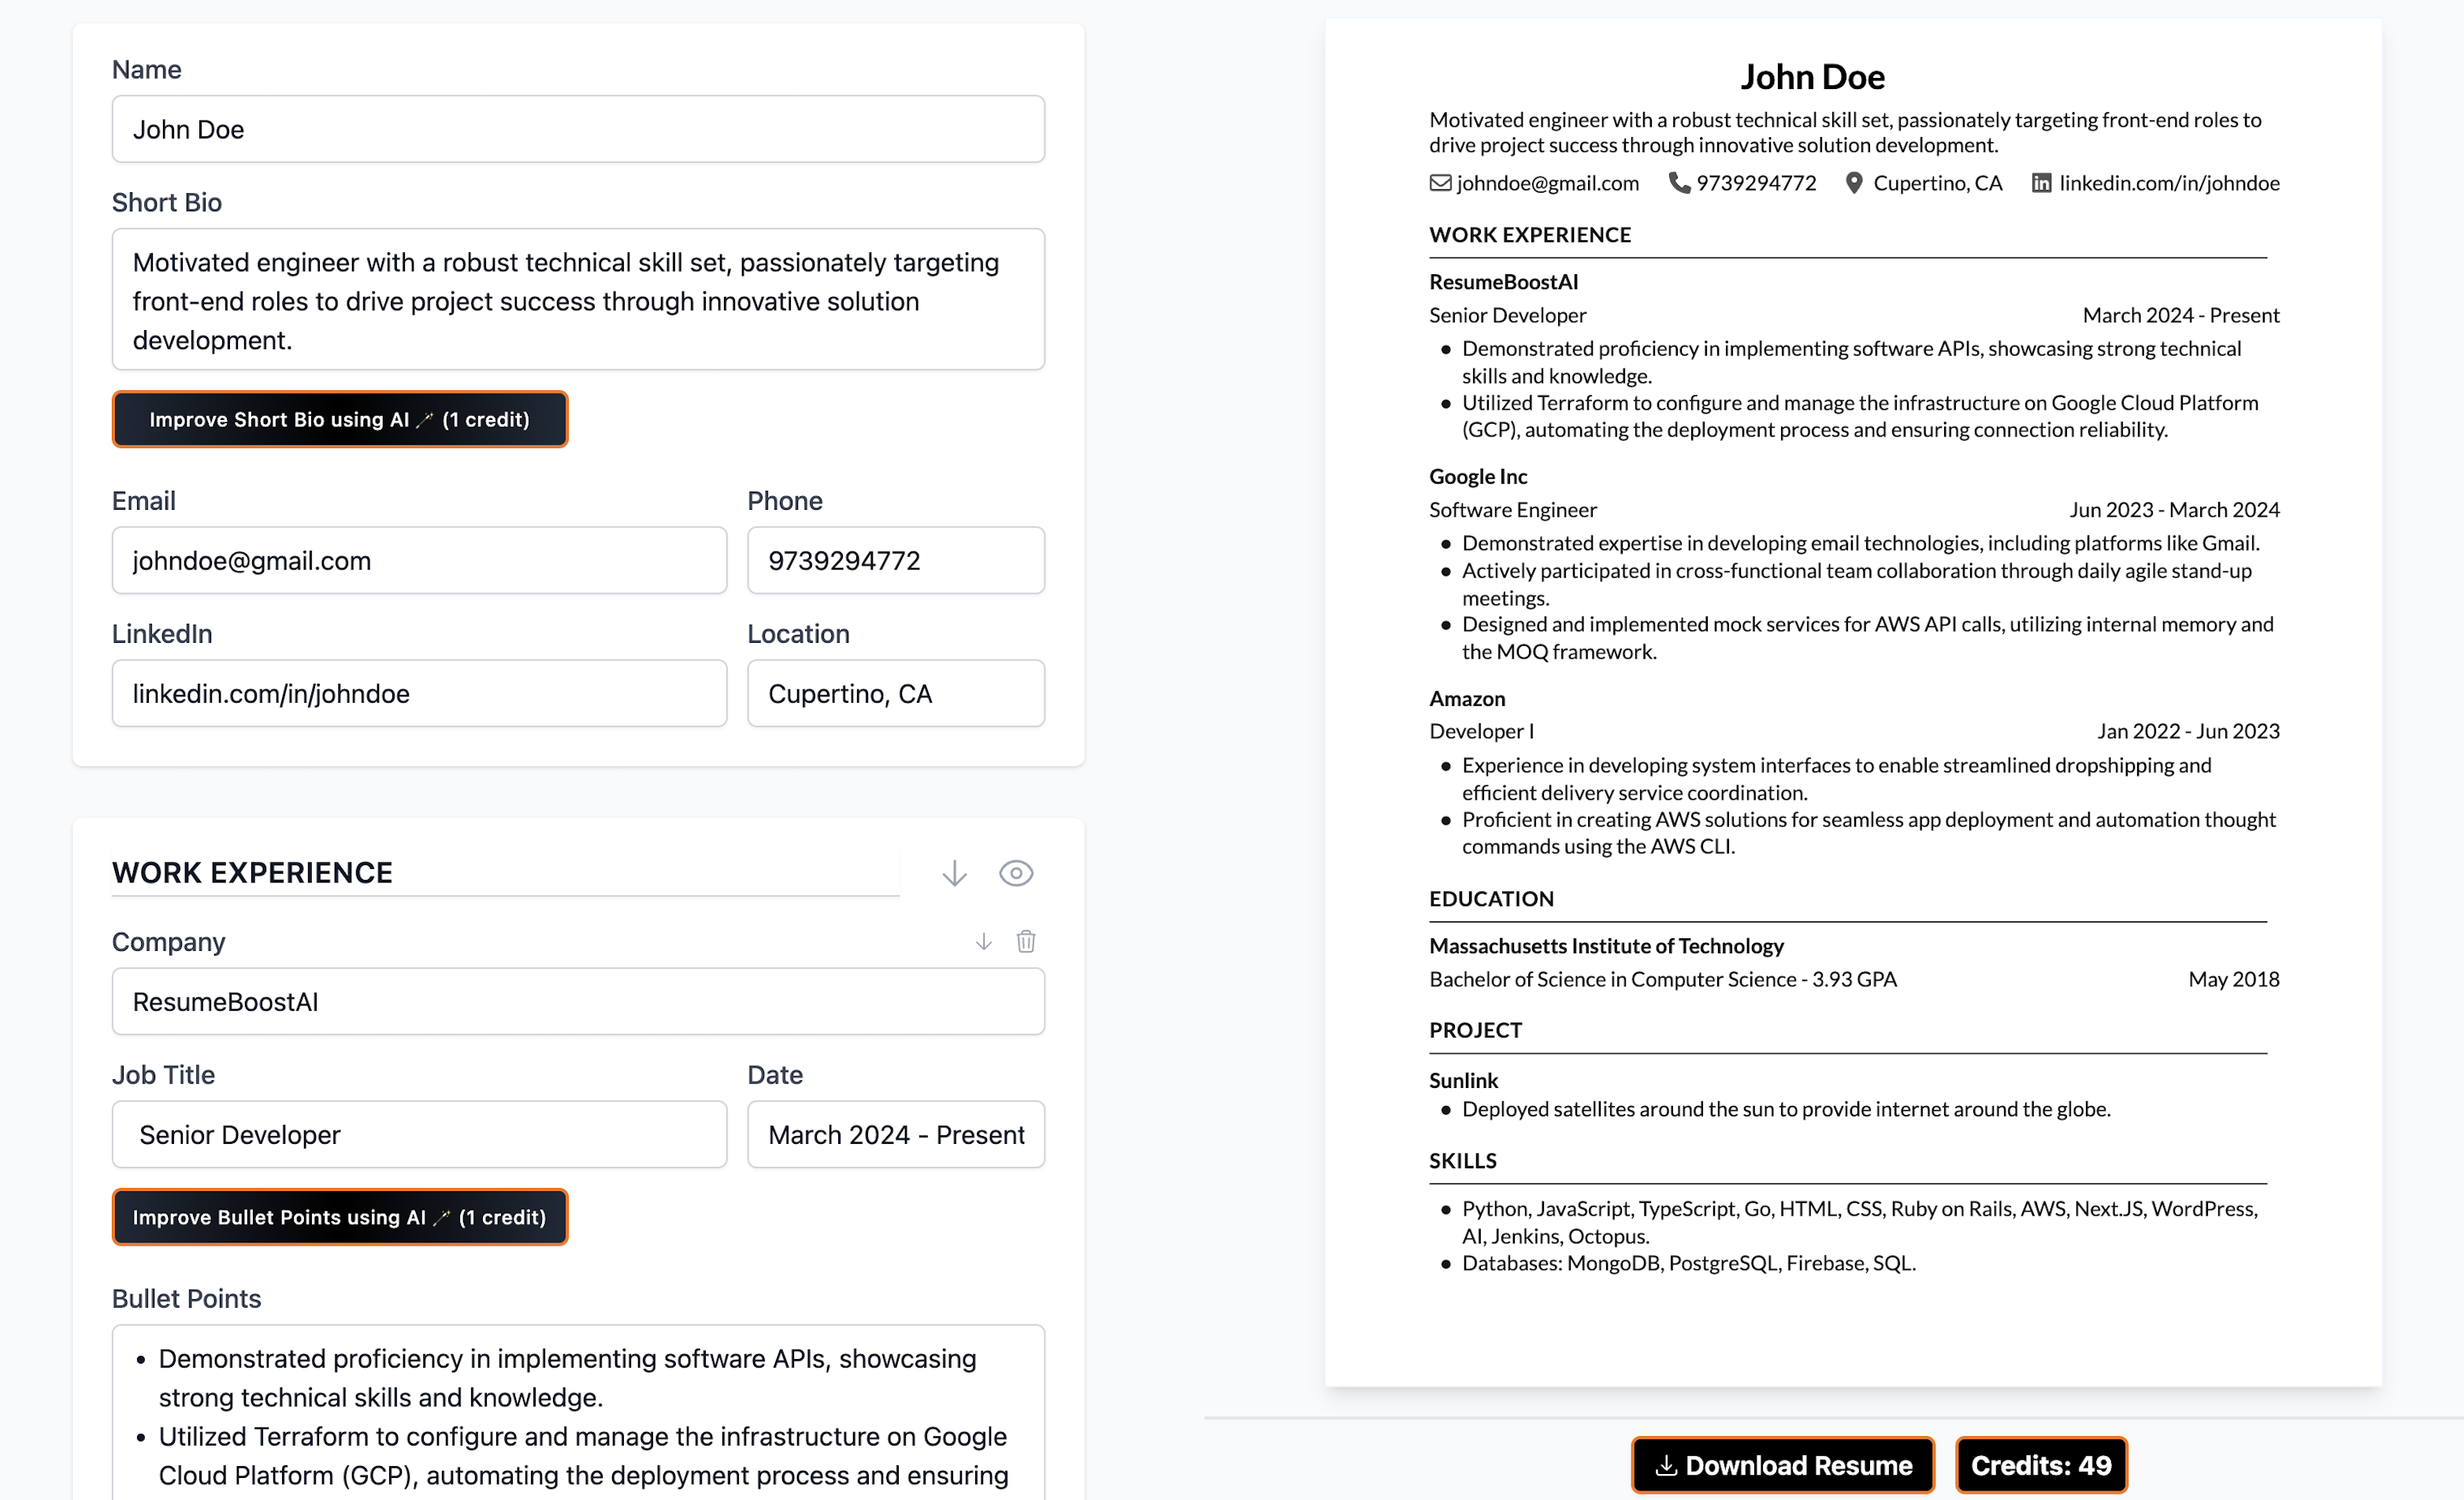The width and height of the screenshot is (2464, 1500).
Task: Click the wand icon on Improve Short Bio button
Action: pos(424,419)
